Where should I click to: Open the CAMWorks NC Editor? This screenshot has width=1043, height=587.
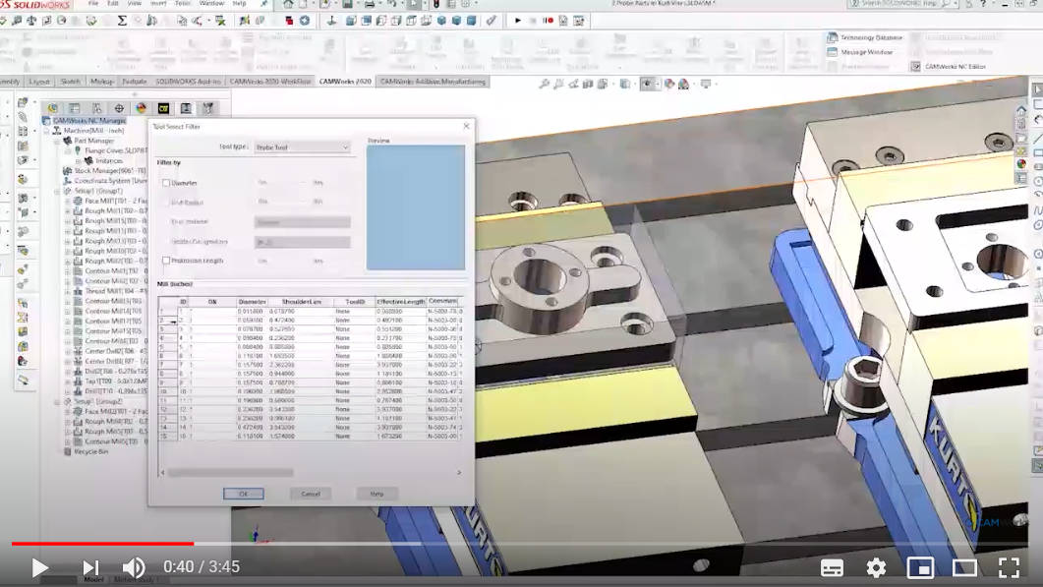click(949, 67)
